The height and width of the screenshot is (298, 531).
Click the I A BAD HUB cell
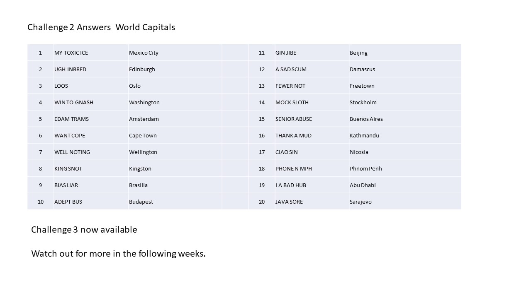pos(312,185)
